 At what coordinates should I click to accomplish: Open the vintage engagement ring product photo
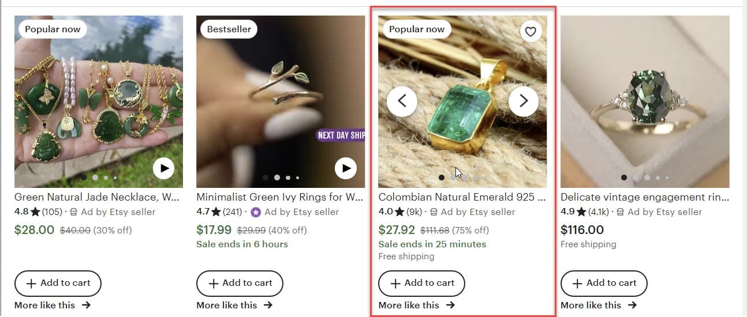645,101
